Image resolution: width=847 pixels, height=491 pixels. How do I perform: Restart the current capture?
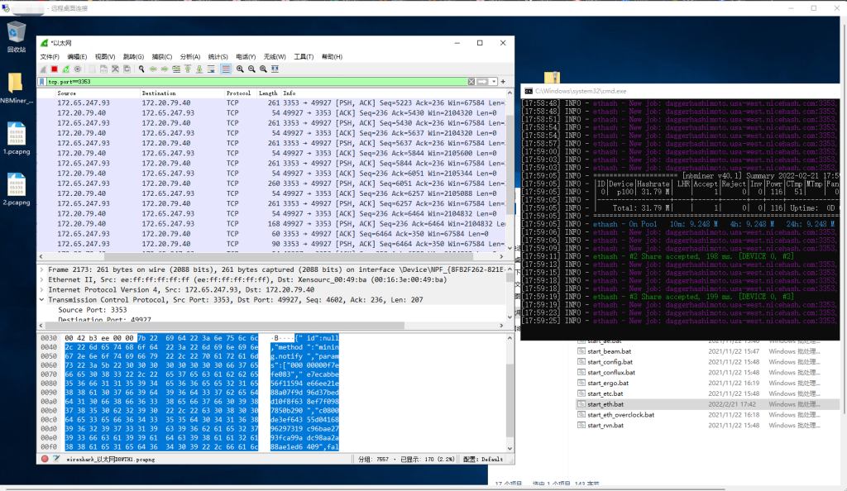click(x=66, y=69)
